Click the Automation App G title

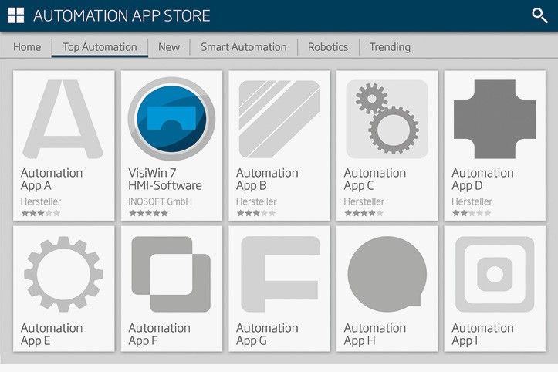[x=267, y=334]
